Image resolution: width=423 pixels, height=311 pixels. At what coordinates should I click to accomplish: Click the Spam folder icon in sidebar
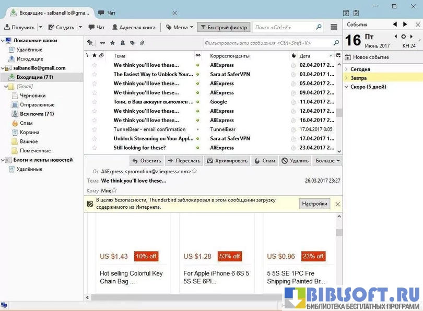point(15,123)
